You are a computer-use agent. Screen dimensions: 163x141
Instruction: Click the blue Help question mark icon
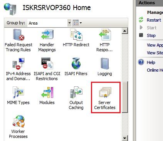141,62
